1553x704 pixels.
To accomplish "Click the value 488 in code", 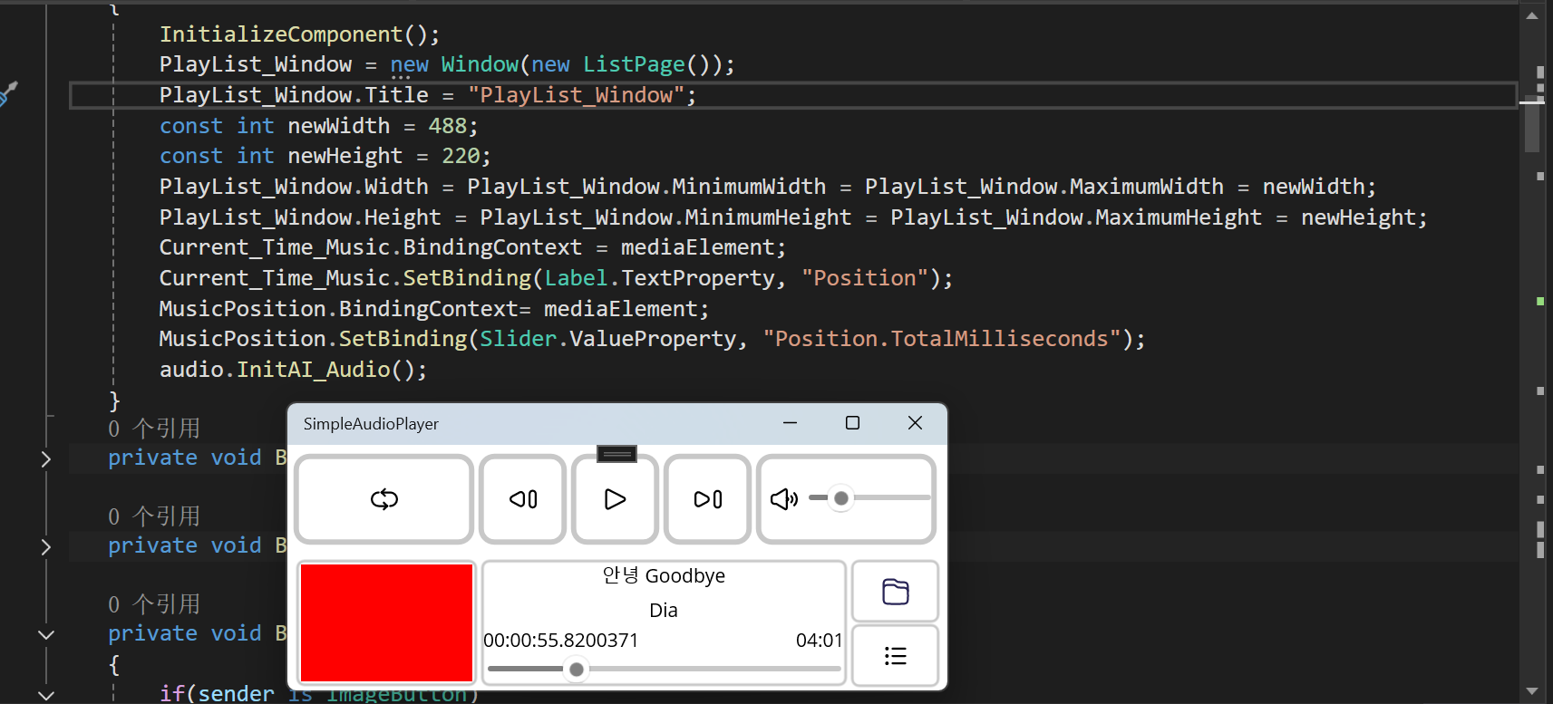I will [x=447, y=126].
